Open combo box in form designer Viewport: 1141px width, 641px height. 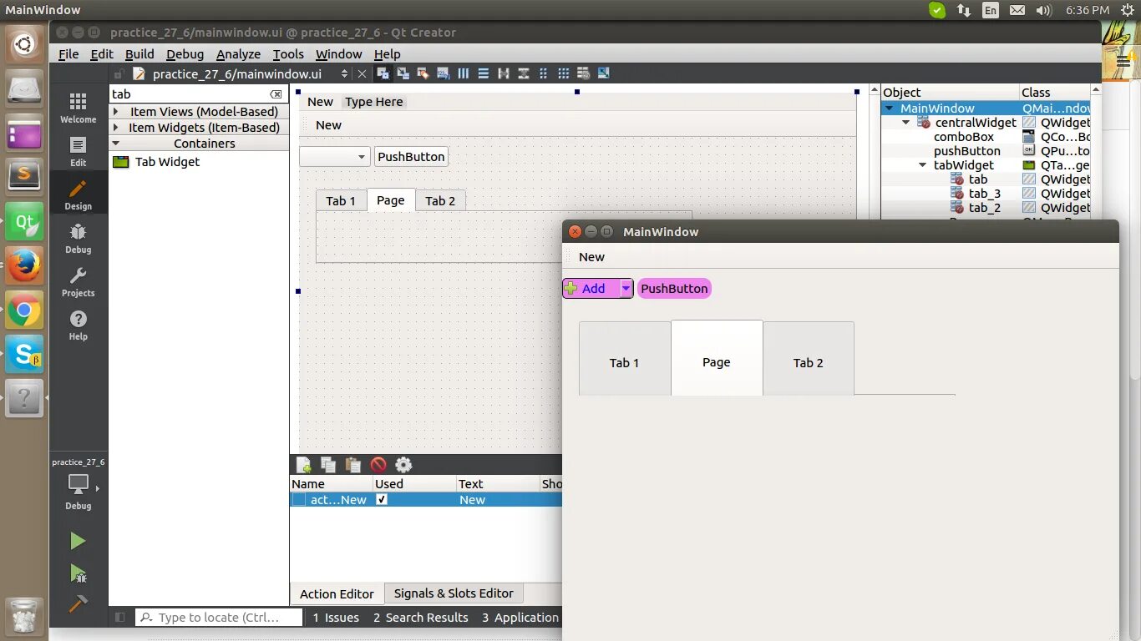334,156
